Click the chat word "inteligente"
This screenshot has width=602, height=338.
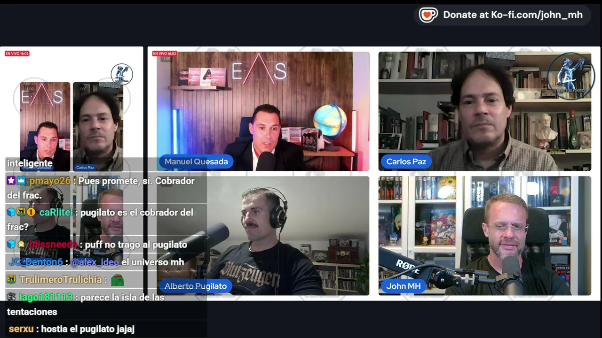[x=30, y=163]
